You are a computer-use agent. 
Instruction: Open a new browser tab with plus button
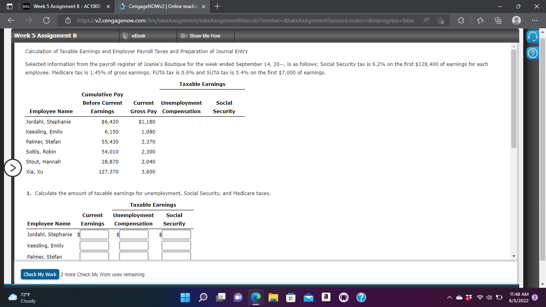point(217,6)
